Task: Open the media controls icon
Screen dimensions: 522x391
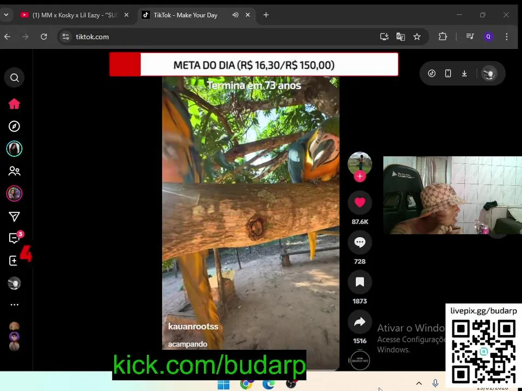Action: click(470, 36)
